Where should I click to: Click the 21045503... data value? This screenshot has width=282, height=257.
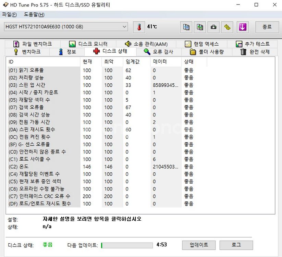click(165, 167)
